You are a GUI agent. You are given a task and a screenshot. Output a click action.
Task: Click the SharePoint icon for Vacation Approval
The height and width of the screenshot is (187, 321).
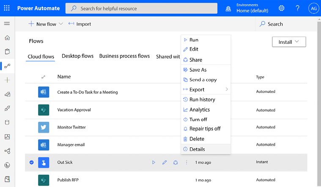[x=44, y=110]
